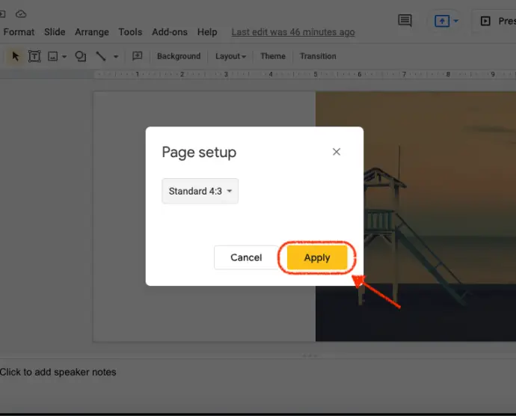This screenshot has width=516, height=416.
Task: Click Cancel in the Page setup dialog
Action: click(x=246, y=257)
